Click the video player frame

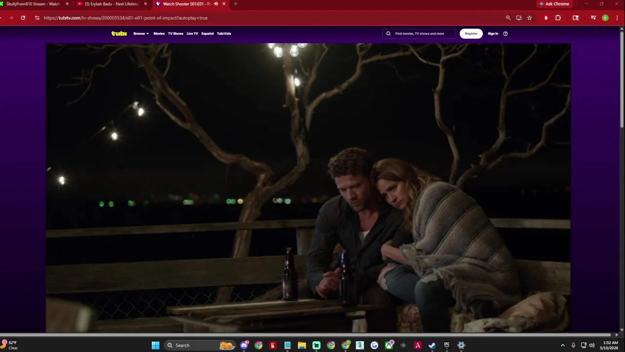[x=308, y=188]
